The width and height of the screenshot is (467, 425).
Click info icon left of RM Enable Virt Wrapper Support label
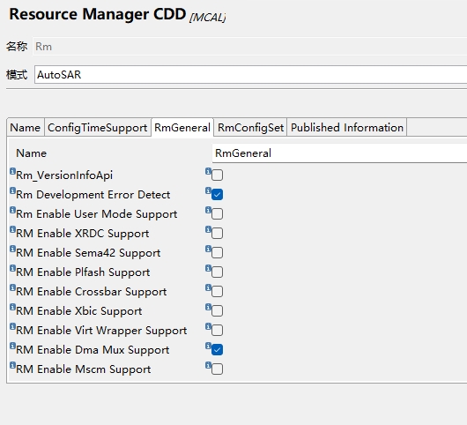(12, 326)
